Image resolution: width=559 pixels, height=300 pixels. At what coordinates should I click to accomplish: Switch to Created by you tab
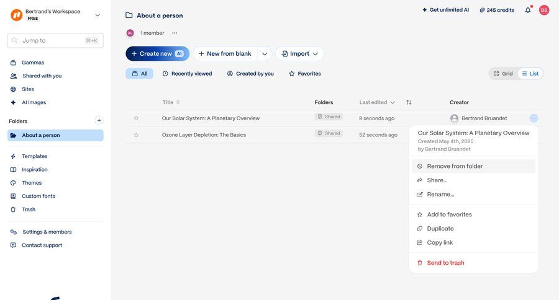(x=250, y=74)
